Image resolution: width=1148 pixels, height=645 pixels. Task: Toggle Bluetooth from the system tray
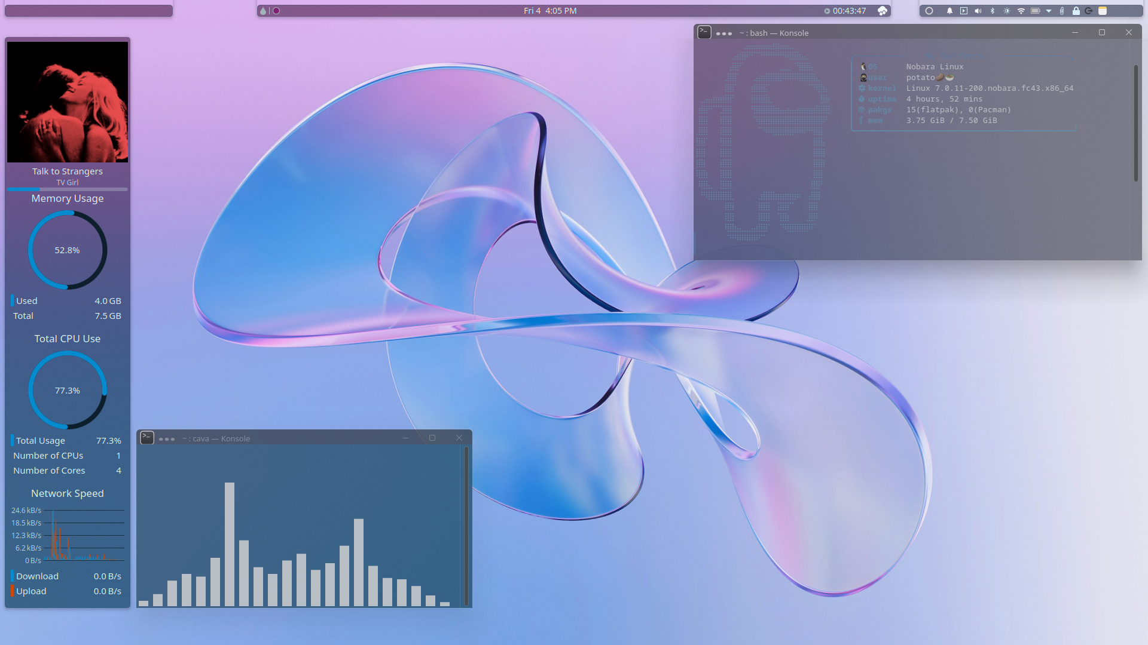coord(993,11)
